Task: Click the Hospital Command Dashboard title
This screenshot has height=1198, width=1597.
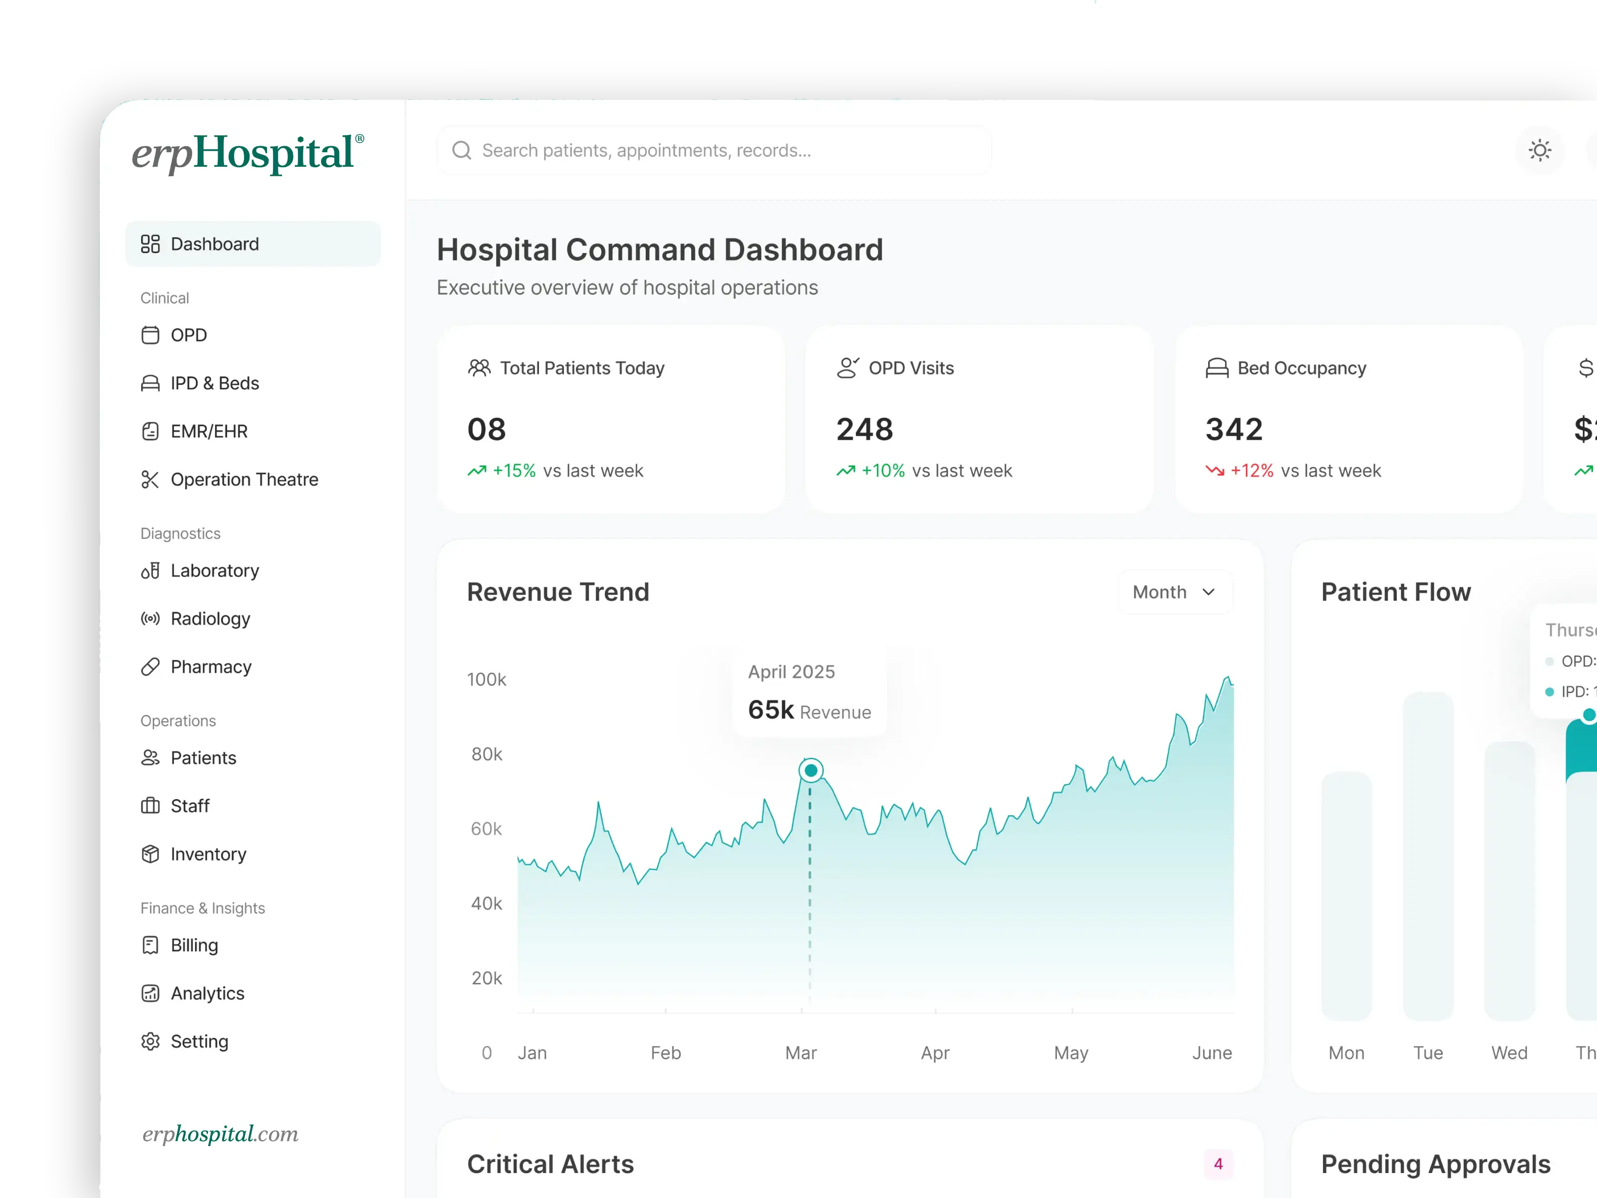Action: [660, 250]
